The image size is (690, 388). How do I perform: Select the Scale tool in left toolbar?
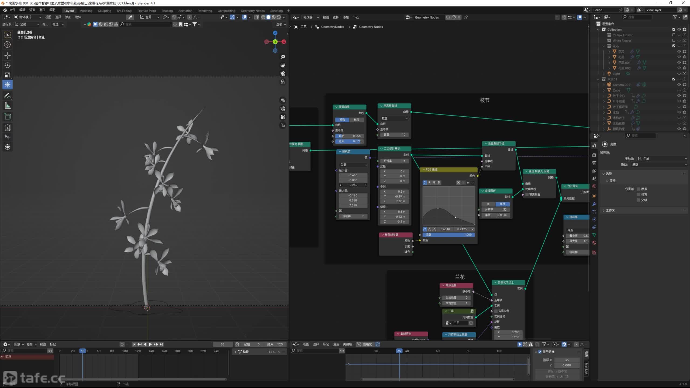point(8,75)
